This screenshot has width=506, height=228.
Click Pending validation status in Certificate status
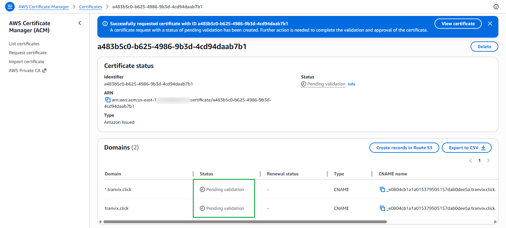[x=323, y=84]
